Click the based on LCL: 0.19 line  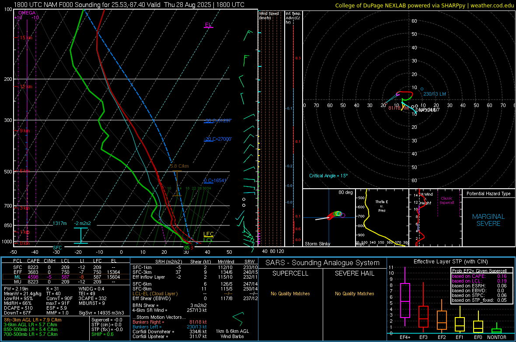[479, 281]
